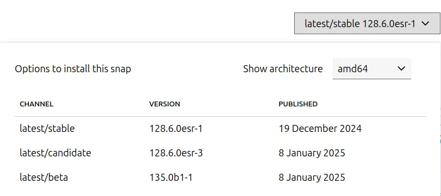Click the VERSION column header
The image size is (441, 196).
point(165,104)
